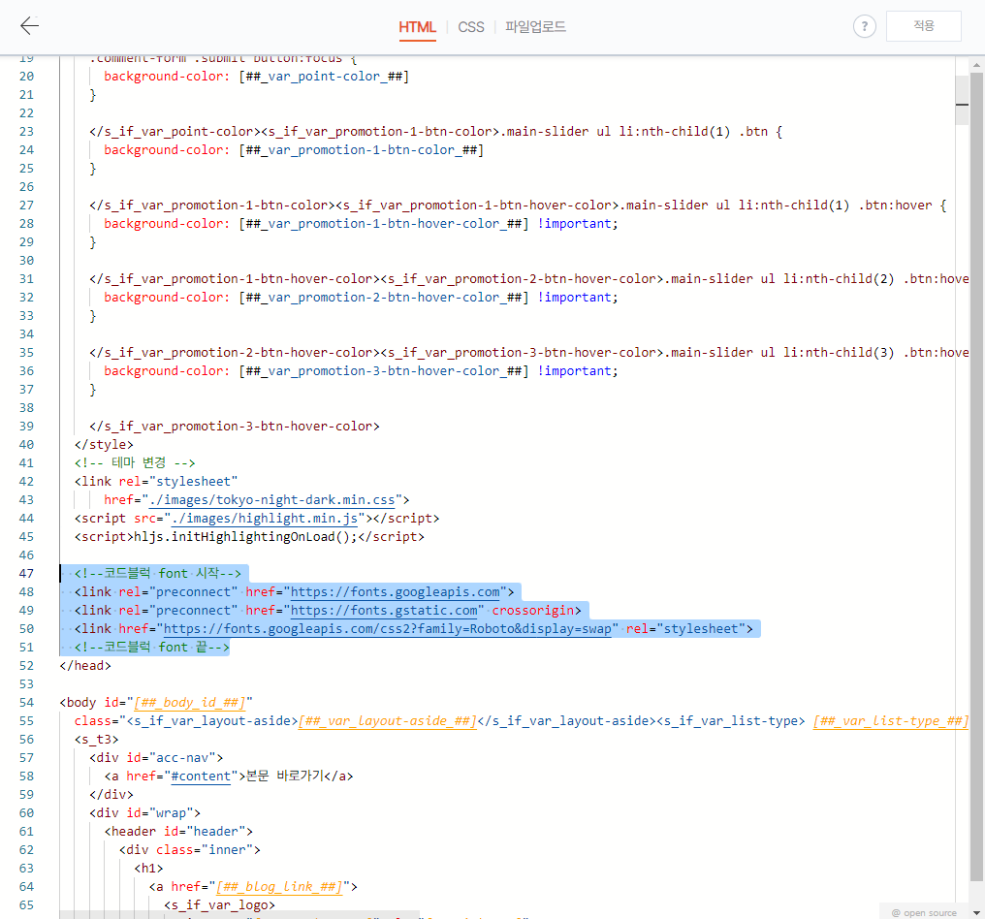Click the </s_if_var_promotion-3-btn-hover-color> closing tag
The width and height of the screenshot is (985, 919).
pos(235,427)
